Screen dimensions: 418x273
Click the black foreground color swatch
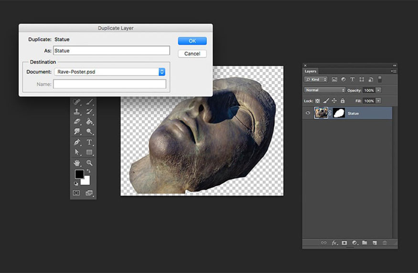[79, 174]
